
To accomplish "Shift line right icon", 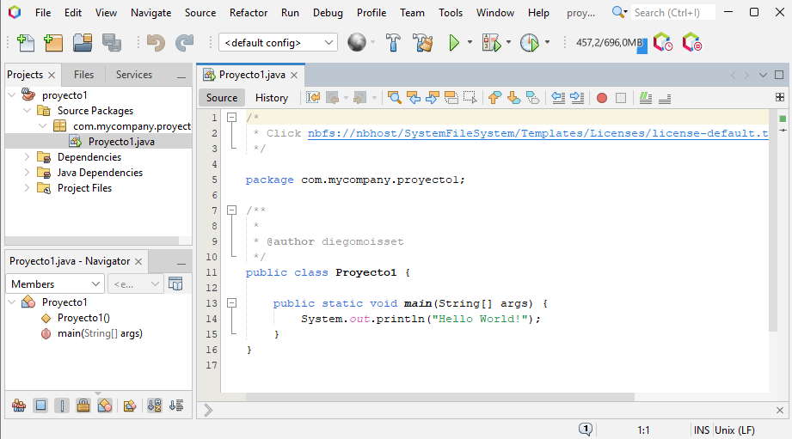I will coord(577,97).
